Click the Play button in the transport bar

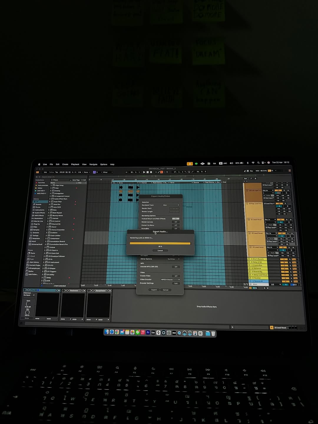click(x=144, y=172)
